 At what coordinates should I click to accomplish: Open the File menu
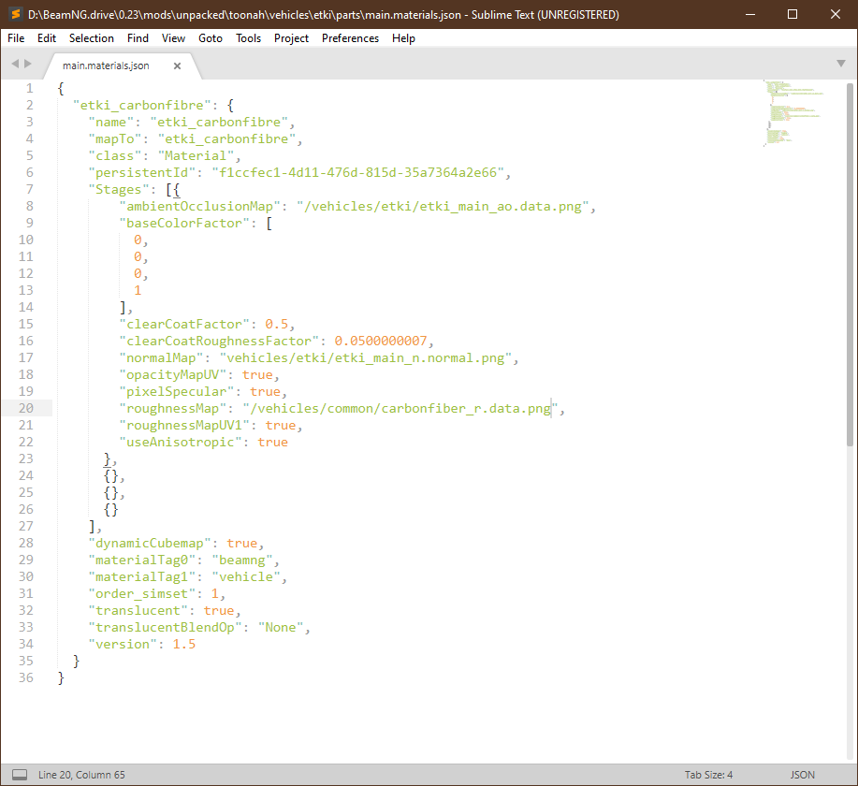(x=16, y=38)
